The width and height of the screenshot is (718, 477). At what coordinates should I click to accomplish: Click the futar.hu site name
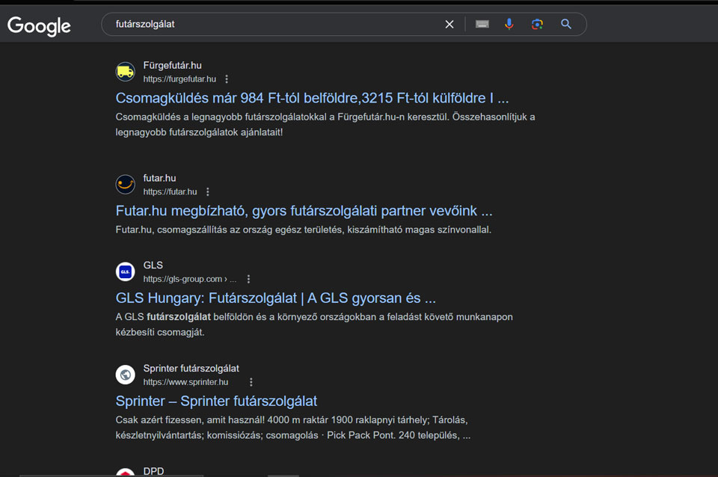(x=159, y=178)
